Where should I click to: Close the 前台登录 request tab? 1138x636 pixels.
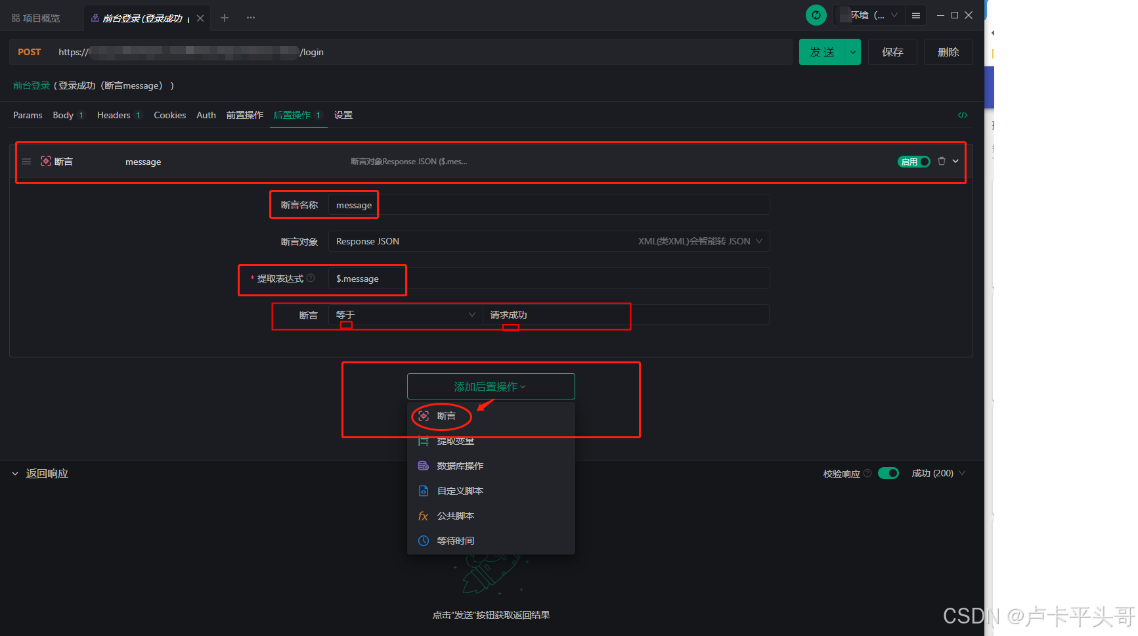[200, 18]
